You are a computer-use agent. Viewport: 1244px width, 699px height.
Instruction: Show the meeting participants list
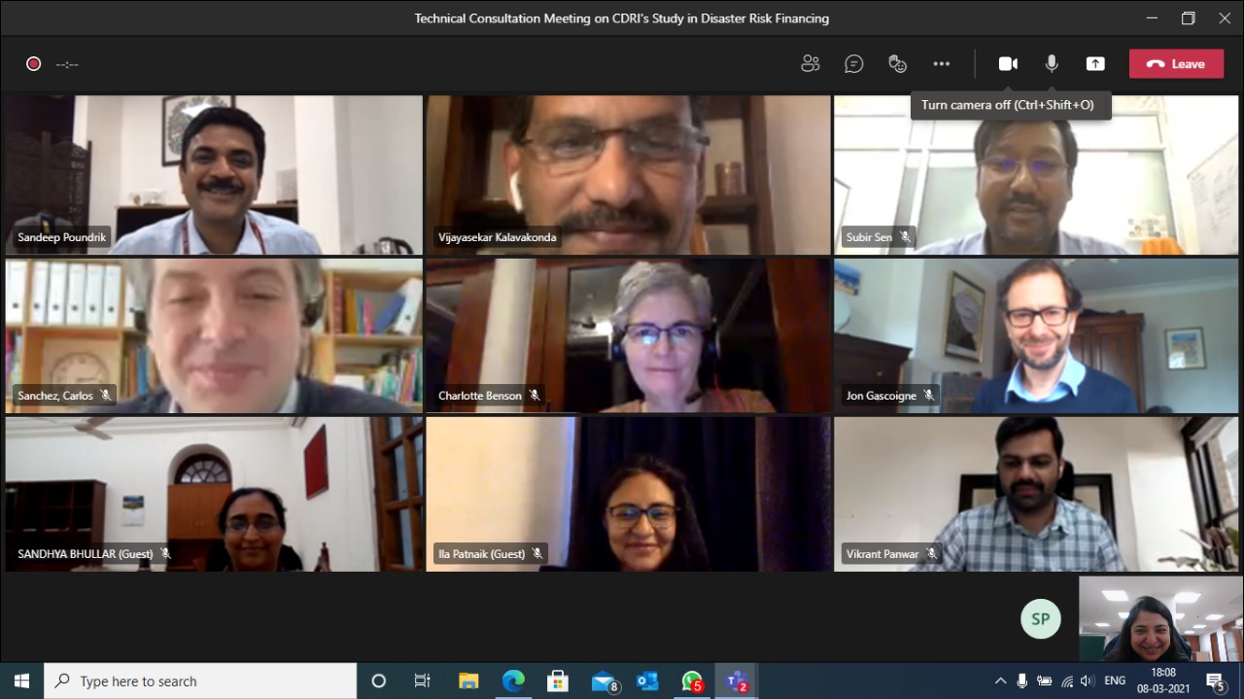(811, 64)
